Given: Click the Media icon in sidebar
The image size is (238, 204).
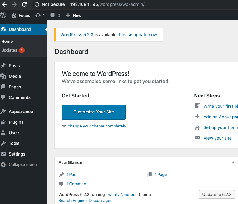Looking at the screenshot, I should coord(3,76).
